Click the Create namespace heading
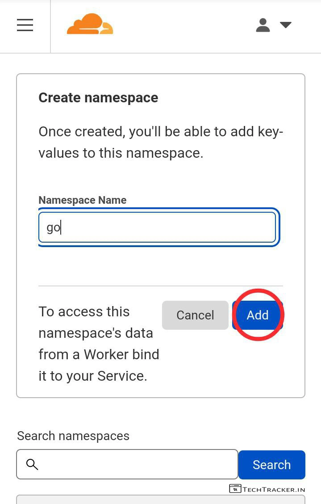Screen dimensions: 321x504 98,98
